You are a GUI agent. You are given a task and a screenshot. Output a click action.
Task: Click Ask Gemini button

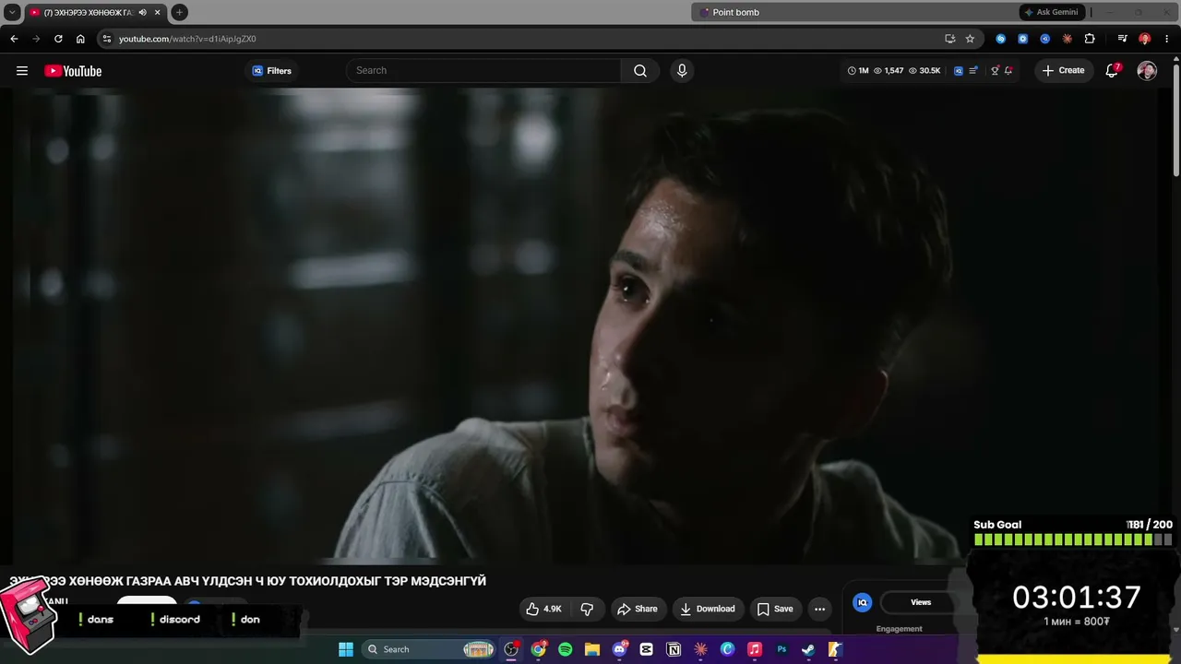(x=1051, y=12)
